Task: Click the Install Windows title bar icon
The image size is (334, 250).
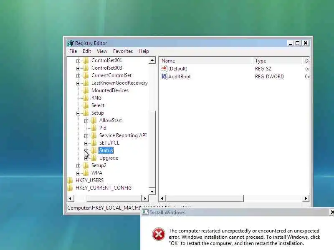Action: click(x=145, y=212)
